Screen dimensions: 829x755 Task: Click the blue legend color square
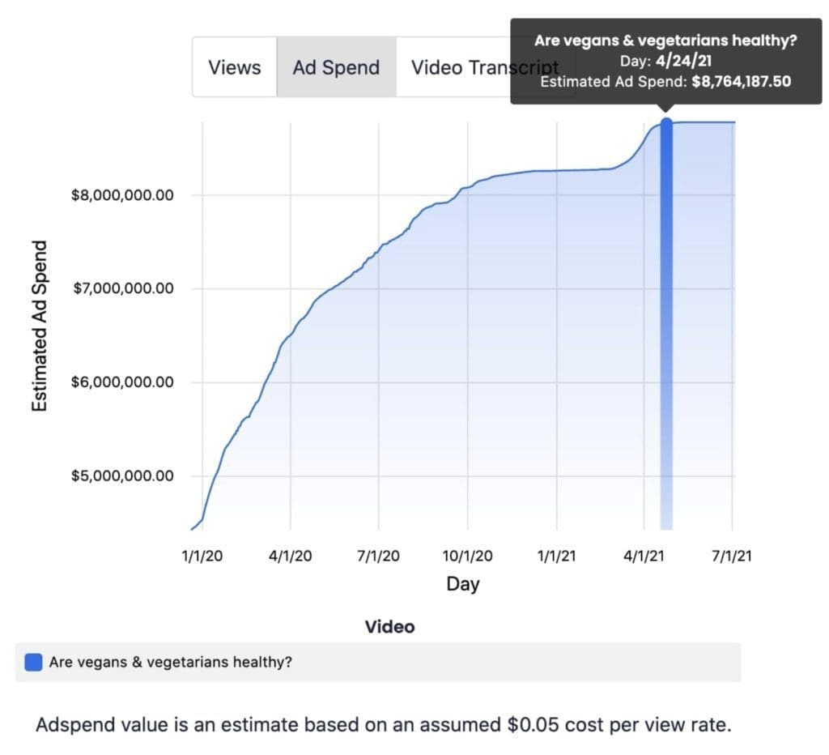34,662
